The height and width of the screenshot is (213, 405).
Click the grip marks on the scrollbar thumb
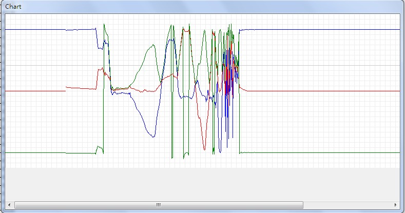[159, 205]
